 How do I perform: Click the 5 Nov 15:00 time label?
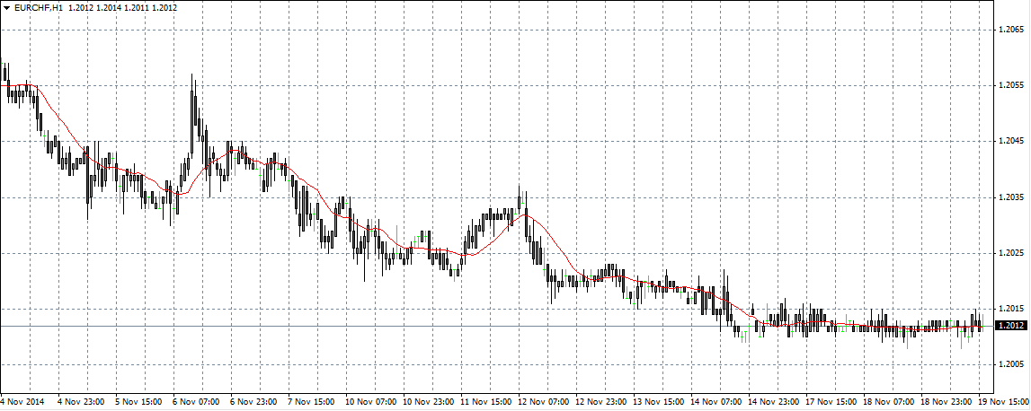click(x=138, y=401)
